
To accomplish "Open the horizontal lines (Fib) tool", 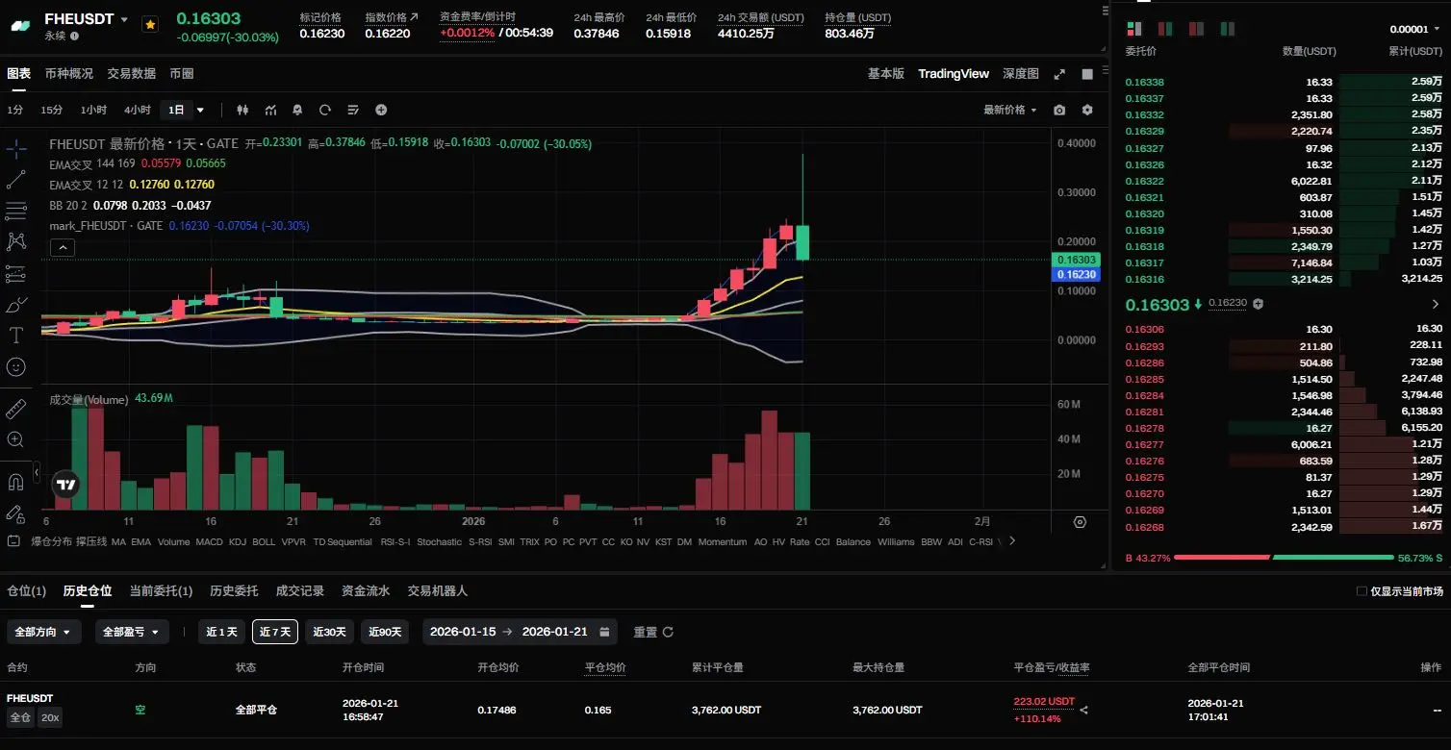I will click(16, 211).
